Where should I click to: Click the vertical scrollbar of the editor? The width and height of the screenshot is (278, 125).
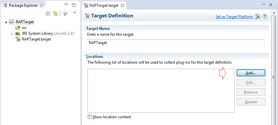click(x=273, y=77)
